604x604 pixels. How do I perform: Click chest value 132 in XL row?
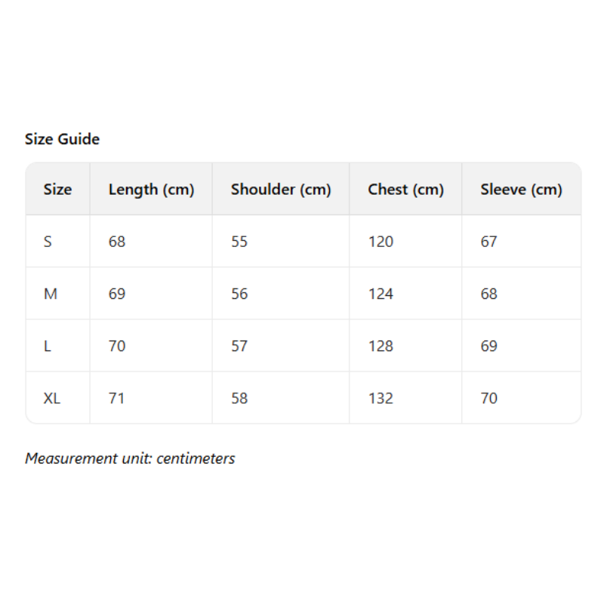point(381,398)
